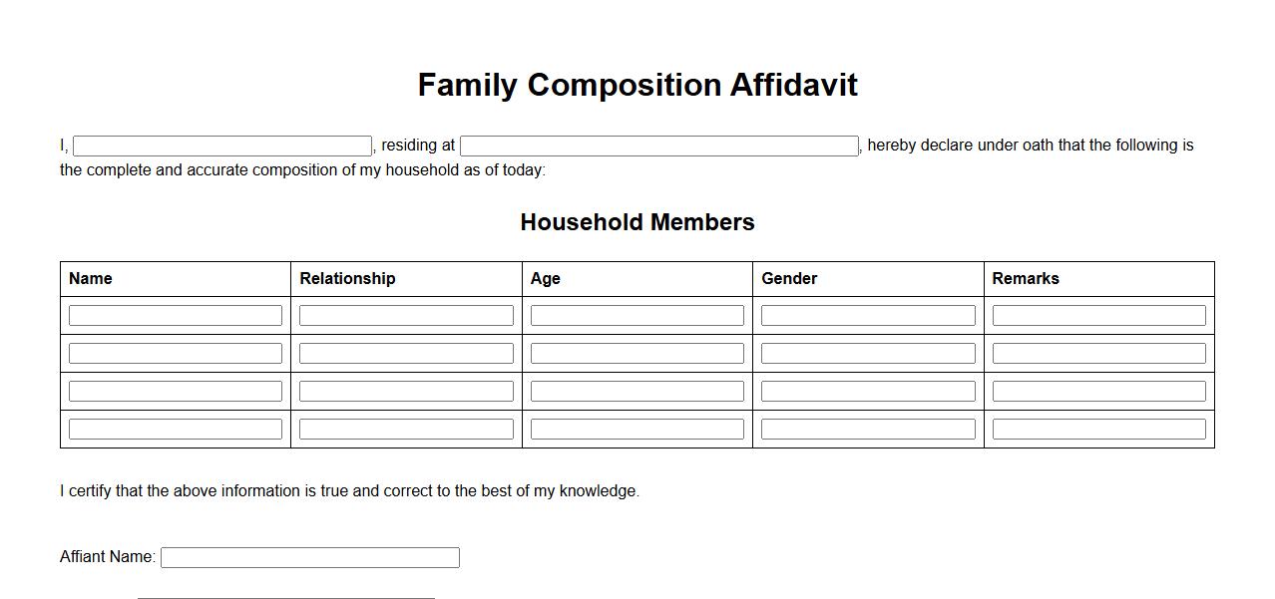Click fourth row Relationship field
The image size is (1275, 599).
[x=406, y=429]
